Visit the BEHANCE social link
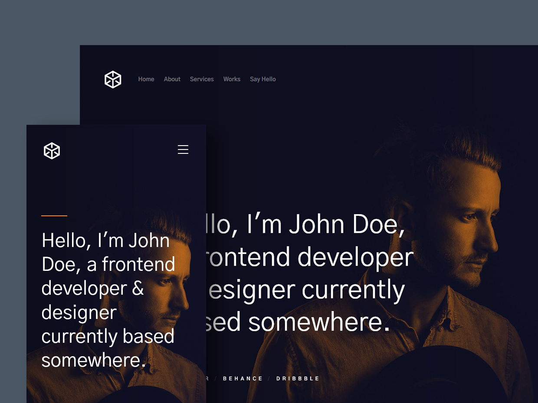The height and width of the screenshot is (403, 538). click(x=243, y=379)
